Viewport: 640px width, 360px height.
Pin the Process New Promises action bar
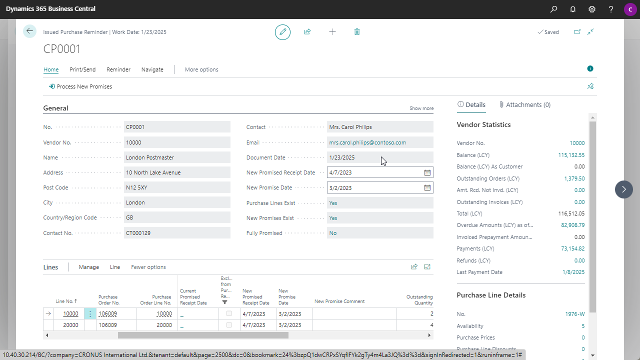(x=590, y=86)
